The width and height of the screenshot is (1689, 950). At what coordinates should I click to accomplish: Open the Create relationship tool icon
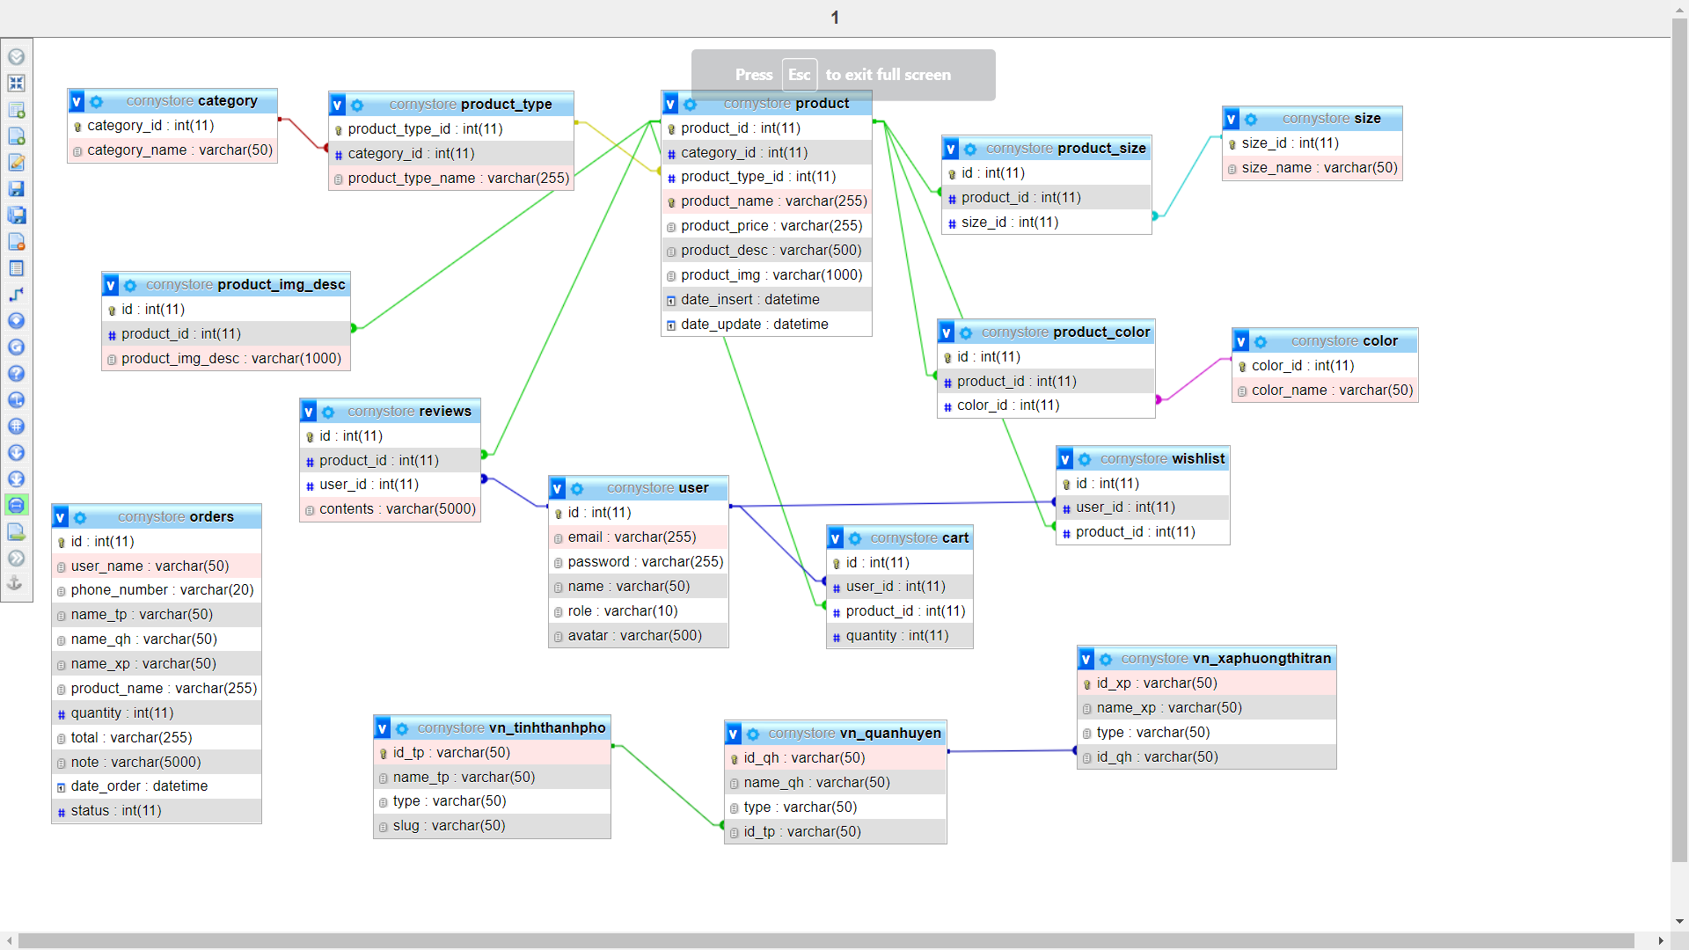(16, 295)
